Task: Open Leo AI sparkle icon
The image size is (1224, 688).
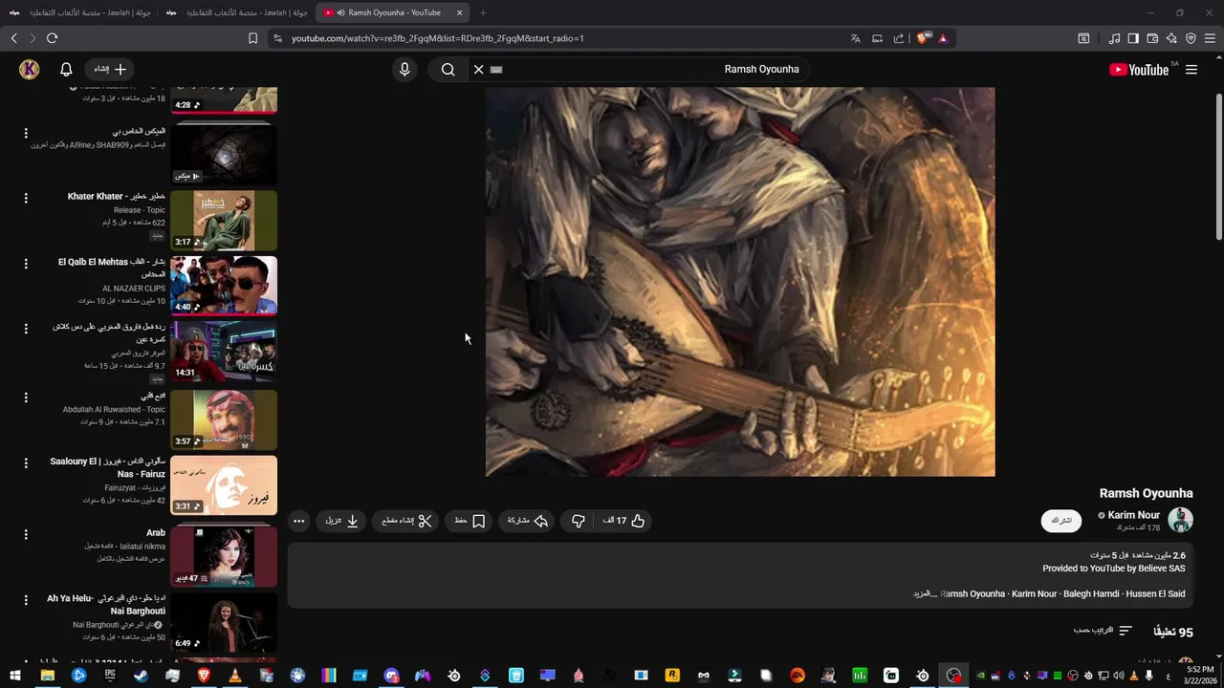Action: [x=1171, y=38]
